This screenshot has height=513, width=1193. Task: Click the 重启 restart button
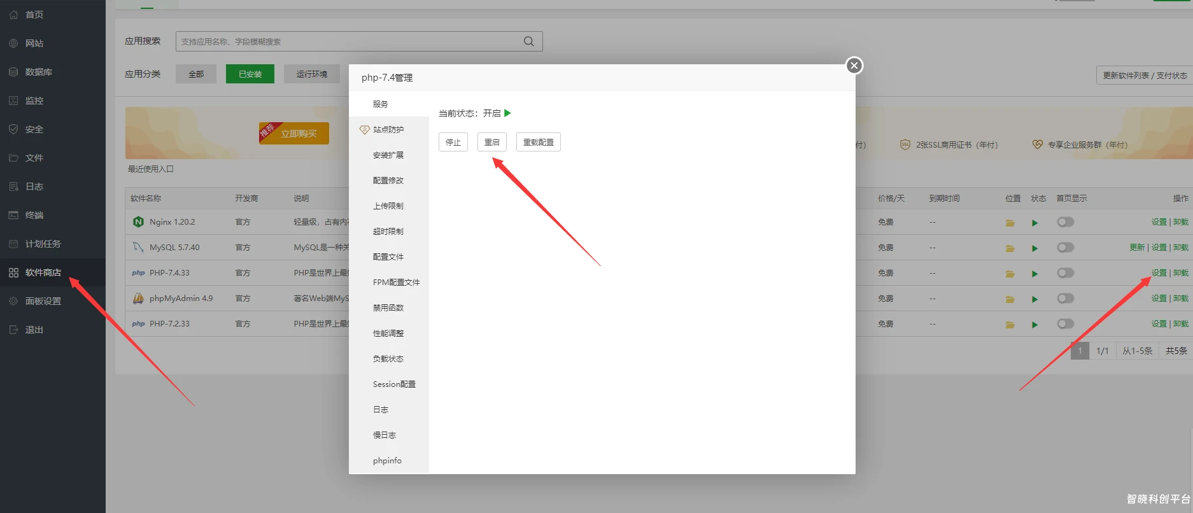pos(491,143)
